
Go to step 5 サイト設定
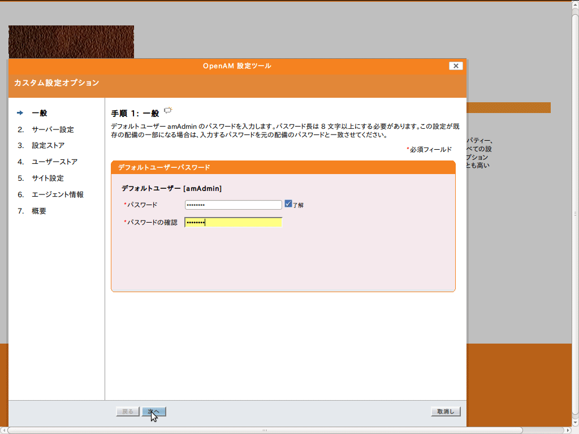tap(47, 178)
